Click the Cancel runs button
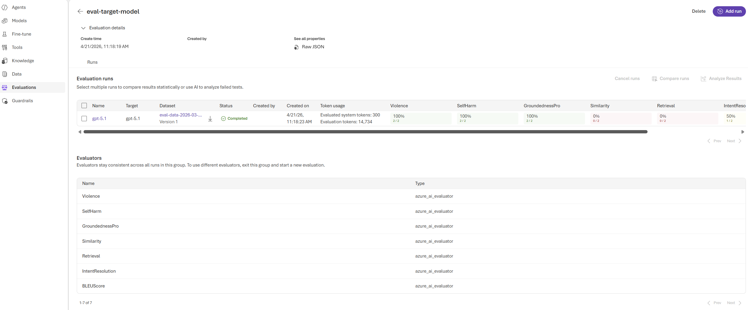Viewport: 748px width, 310px height. coord(627,79)
